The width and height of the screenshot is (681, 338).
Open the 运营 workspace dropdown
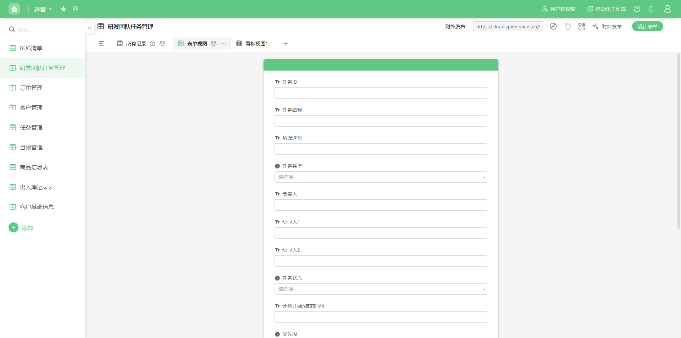(x=43, y=9)
